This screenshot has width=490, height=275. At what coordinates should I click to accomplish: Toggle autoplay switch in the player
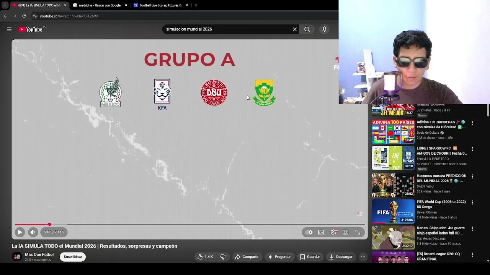click(310, 232)
